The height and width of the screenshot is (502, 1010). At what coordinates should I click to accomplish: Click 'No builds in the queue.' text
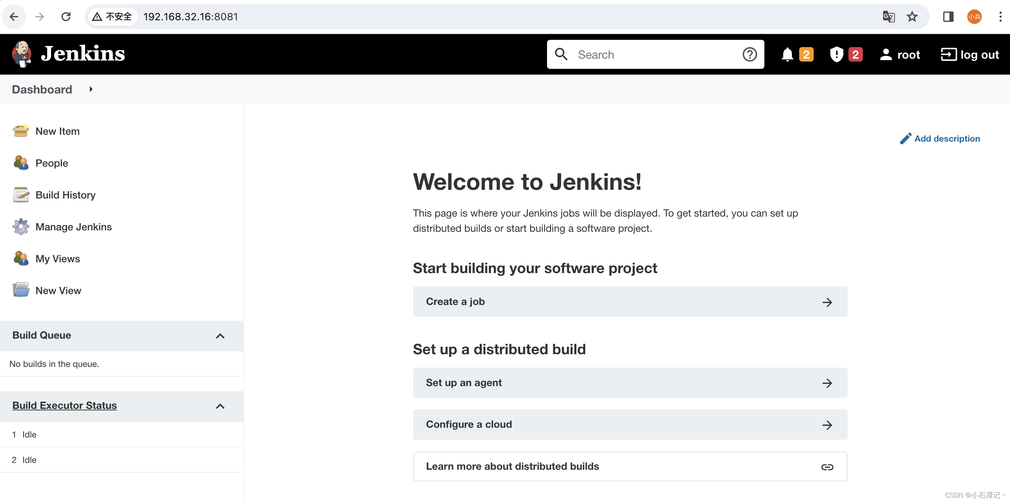[x=54, y=364]
